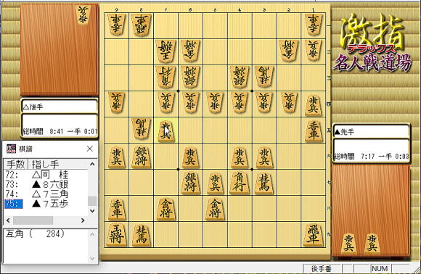Click the move list's scroll down arrow
This screenshot has height=274, width=421.
pos(92,211)
